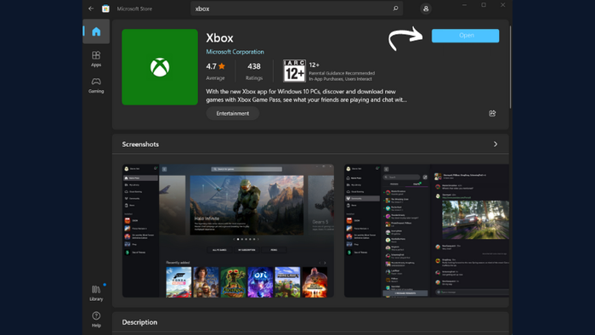The width and height of the screenshot is (595, 335).
Task: Open the Halo Infinite screenshot thumbnail
Action: click(x=228, y=230)
